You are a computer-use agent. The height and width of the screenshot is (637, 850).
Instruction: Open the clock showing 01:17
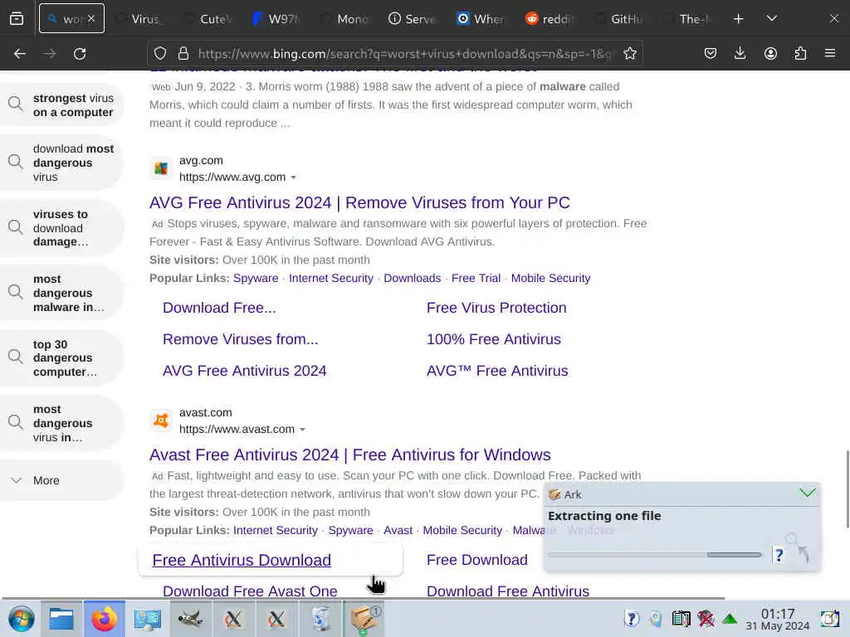(777, 619)
